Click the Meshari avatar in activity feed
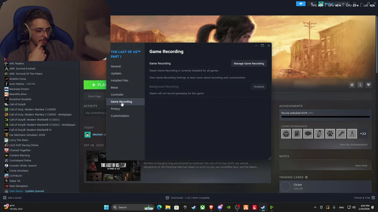The image size is (378, 212). pos(87,135)
